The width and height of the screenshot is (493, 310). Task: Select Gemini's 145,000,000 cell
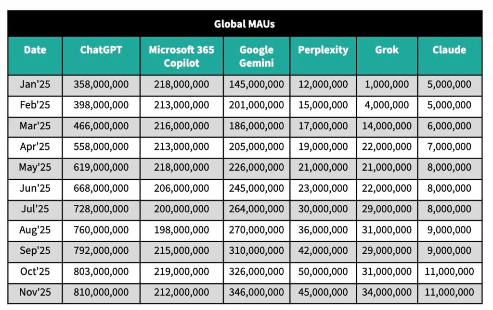[x=256, y=85]
